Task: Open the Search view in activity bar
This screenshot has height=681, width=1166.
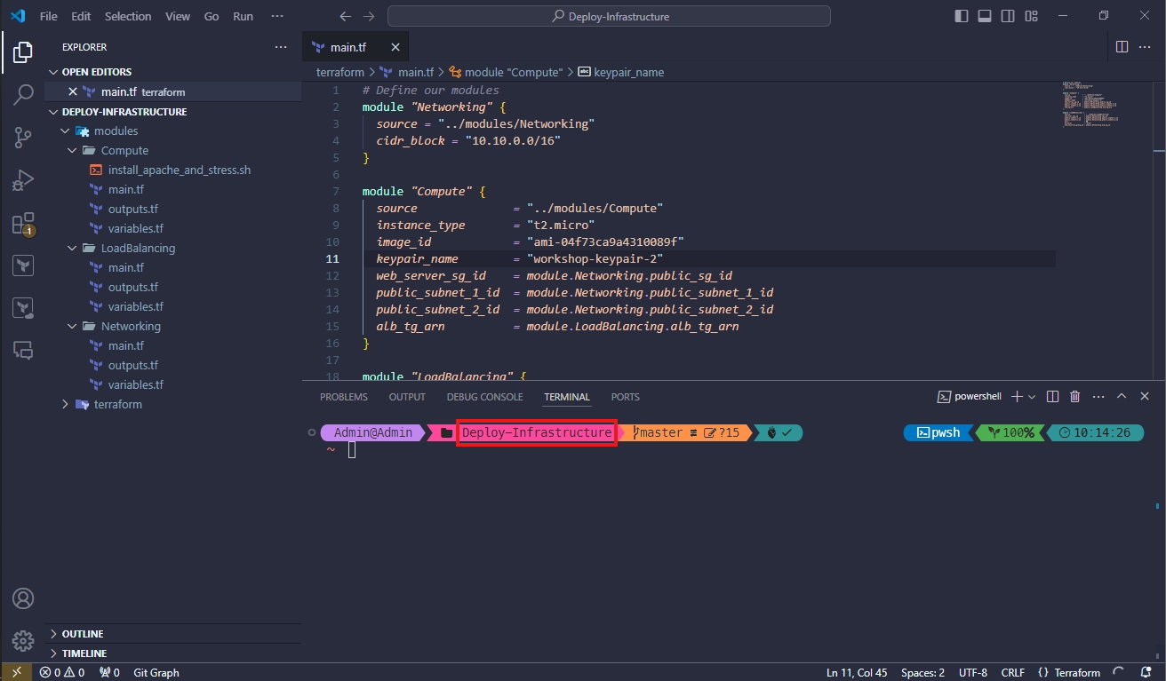Action: pyautogui.click(x=23, y=94)
